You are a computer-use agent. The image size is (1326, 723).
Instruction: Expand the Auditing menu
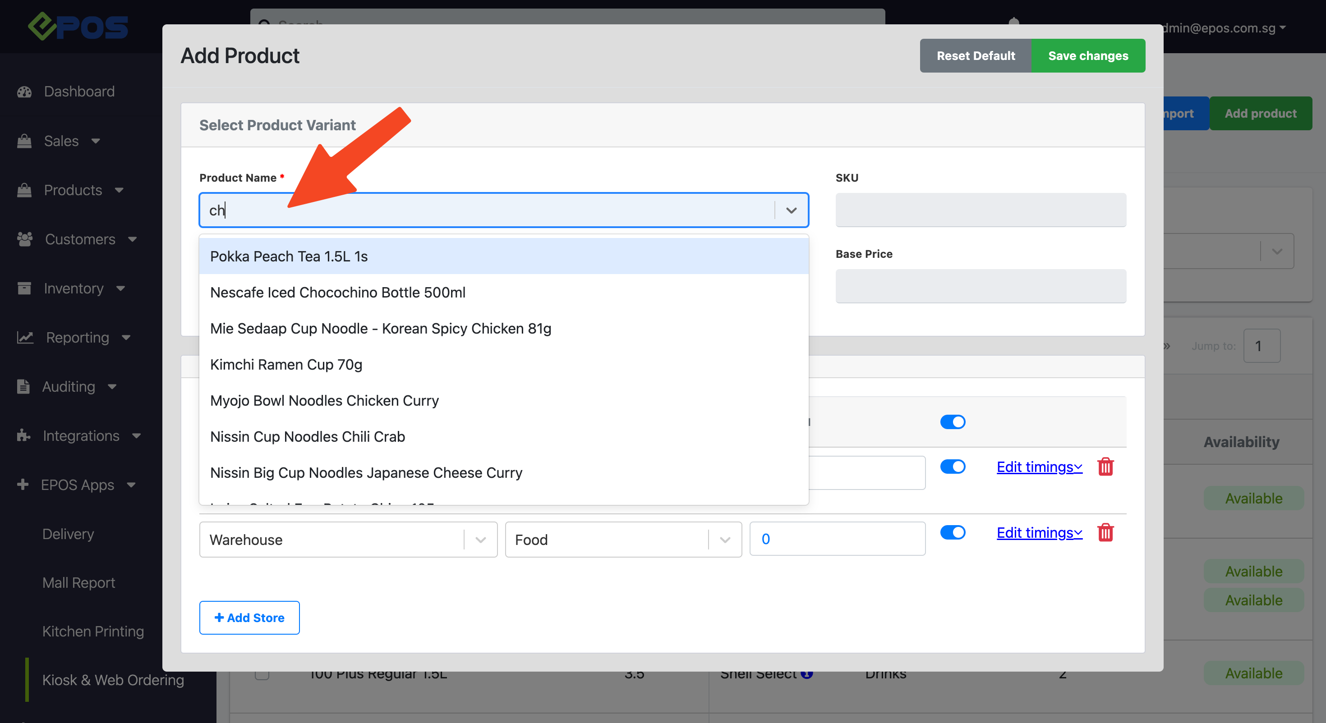(113, 386)
